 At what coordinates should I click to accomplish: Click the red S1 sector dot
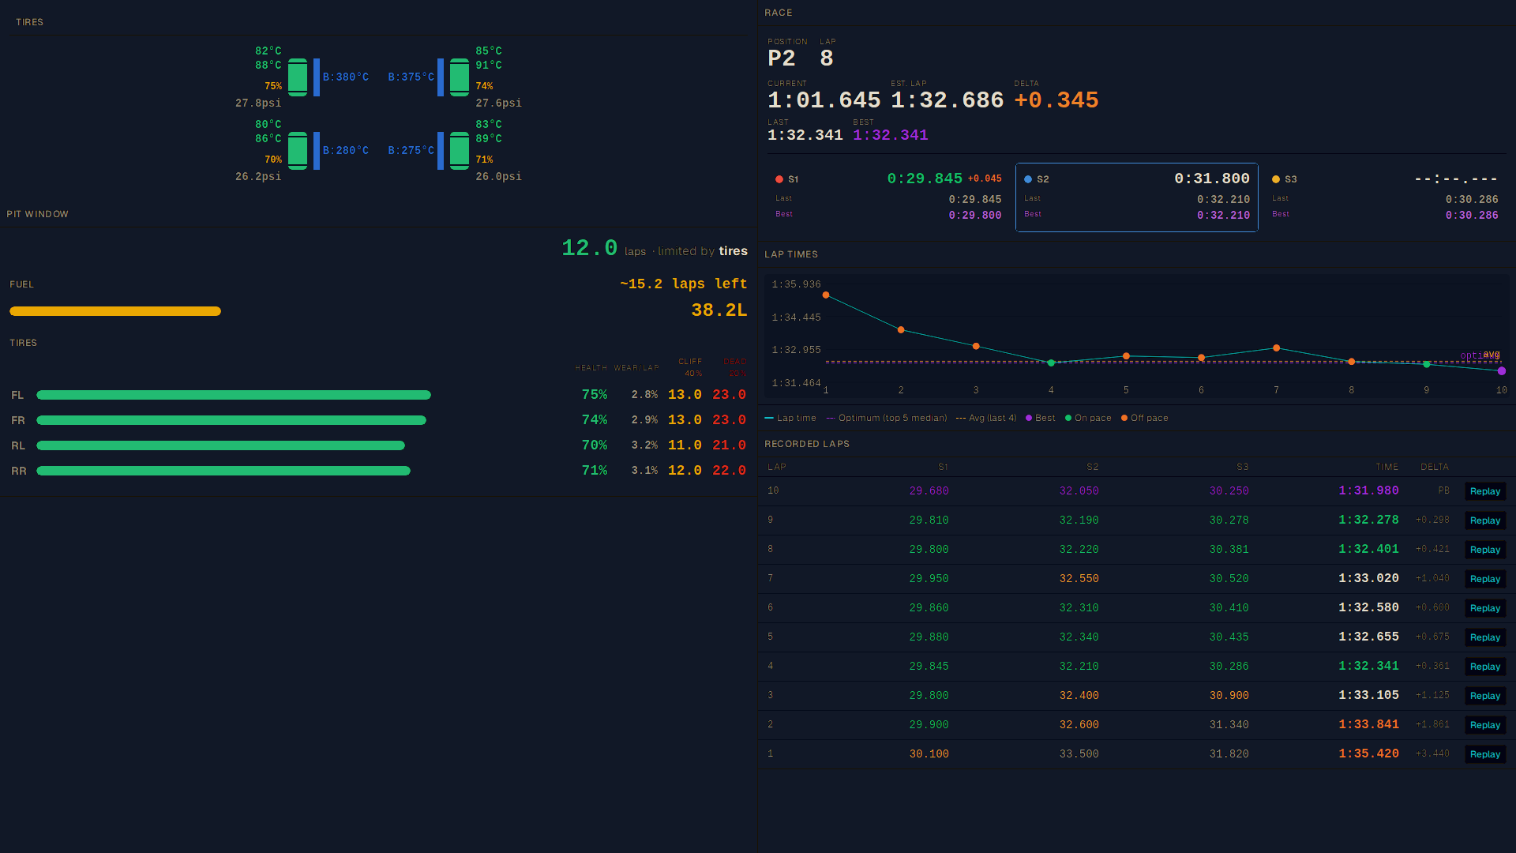pyautogui.click(x=779, y=179)
